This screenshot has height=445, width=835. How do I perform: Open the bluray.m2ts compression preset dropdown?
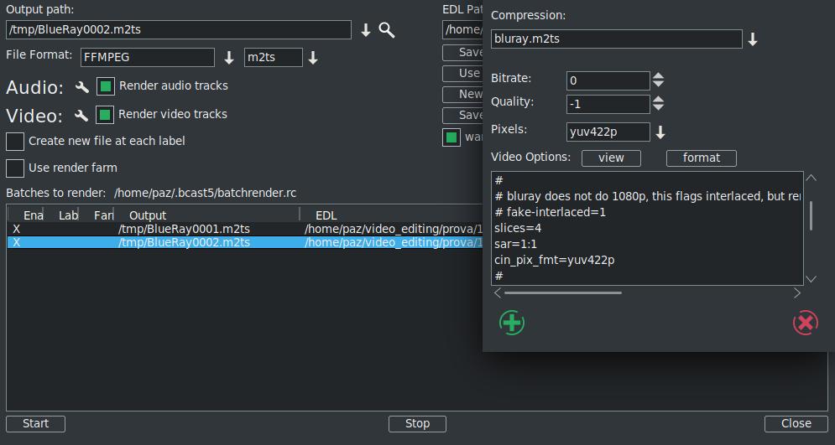[x=753, y=39]
